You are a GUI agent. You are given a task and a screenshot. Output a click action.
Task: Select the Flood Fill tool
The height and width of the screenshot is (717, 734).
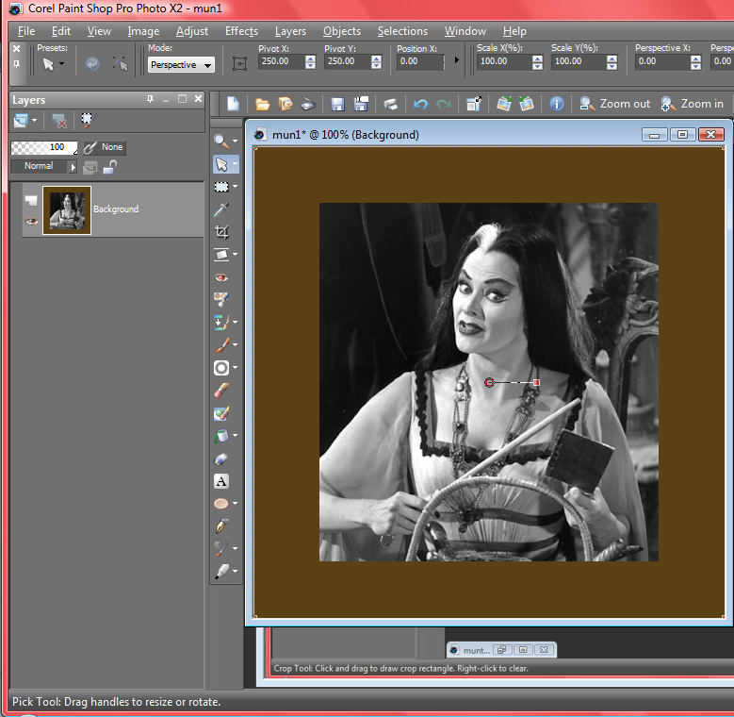(x=220, y=436)
